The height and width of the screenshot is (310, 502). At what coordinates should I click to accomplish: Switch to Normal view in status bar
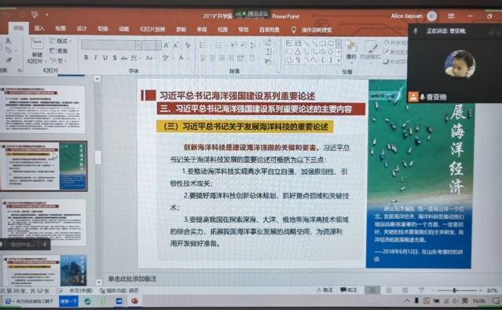pyautogui.click(x=372, y=290)
